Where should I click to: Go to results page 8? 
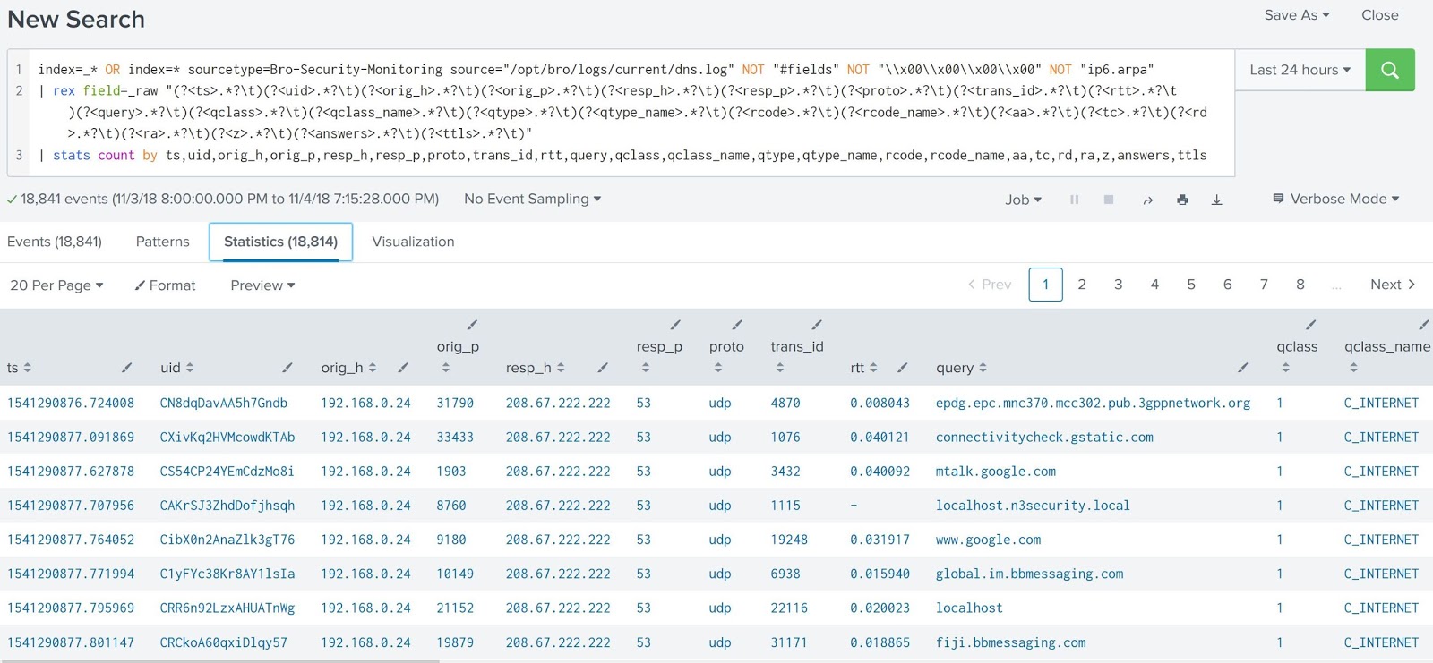click(x=1300, y=285)
